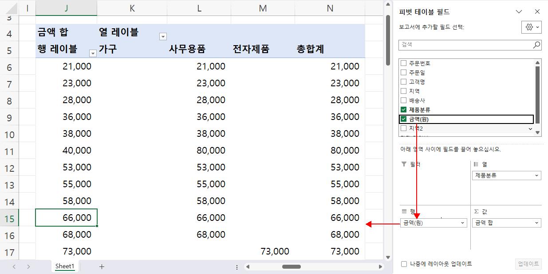Click the 업데이트 button

pos(528,263)
